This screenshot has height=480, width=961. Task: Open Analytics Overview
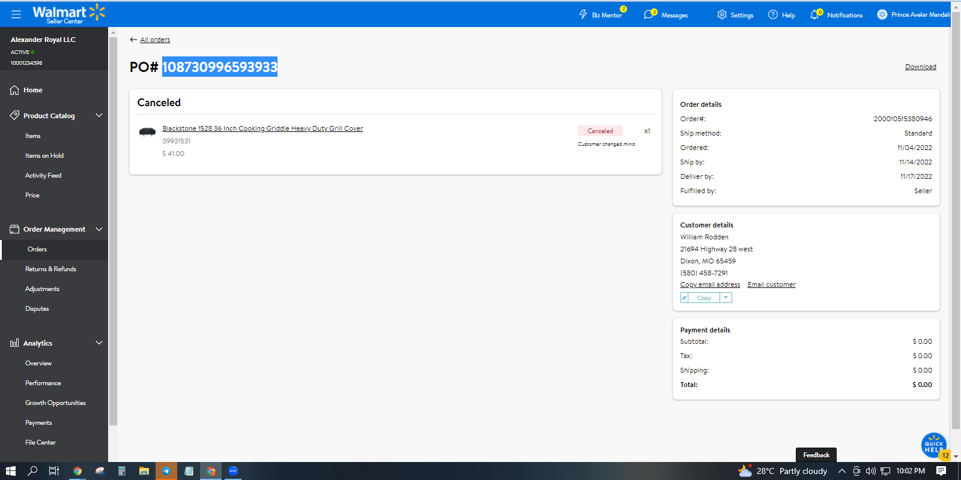coord(38,363)
